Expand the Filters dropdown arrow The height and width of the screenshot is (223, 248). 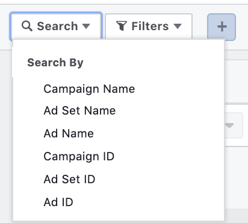coord(178,26)
